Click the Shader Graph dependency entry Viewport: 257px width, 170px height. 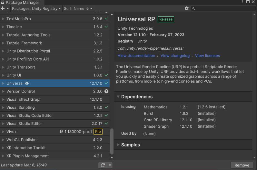pyautogui.click(x=156, y=126)
